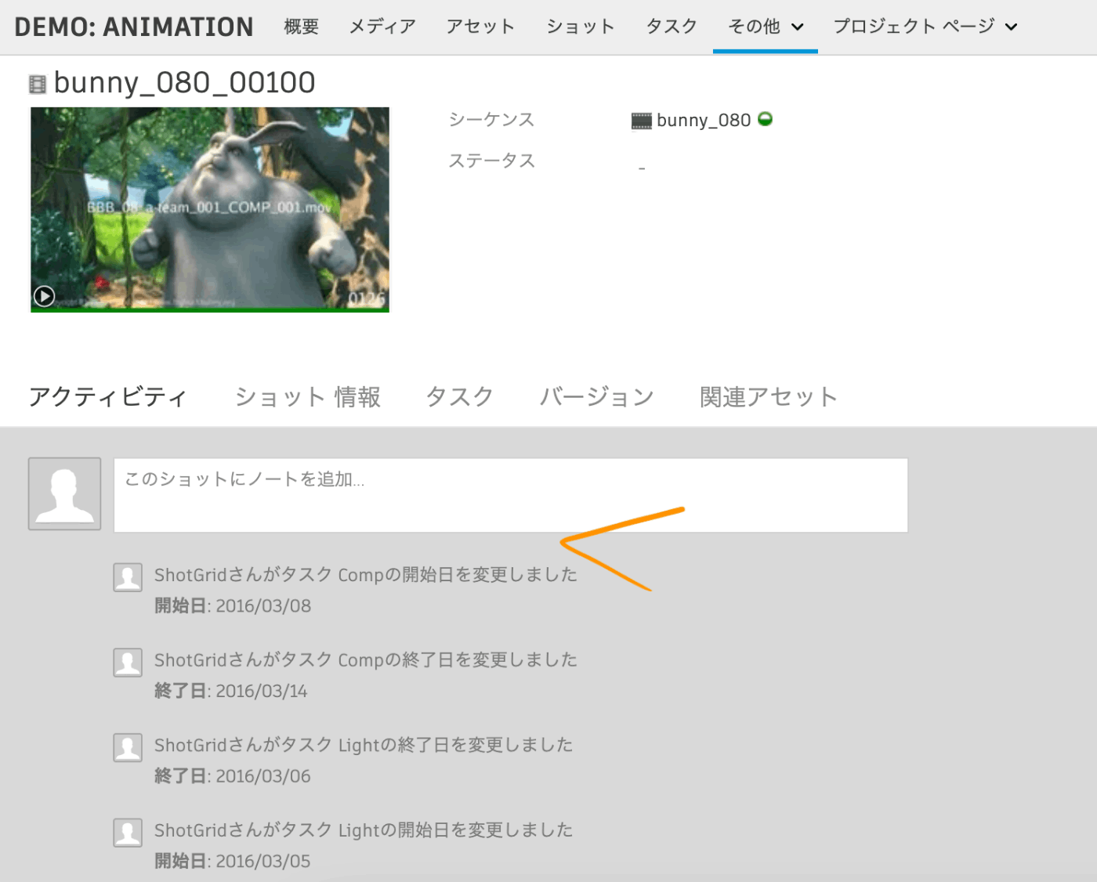Click the シーケンス field label

pos(491,120)
